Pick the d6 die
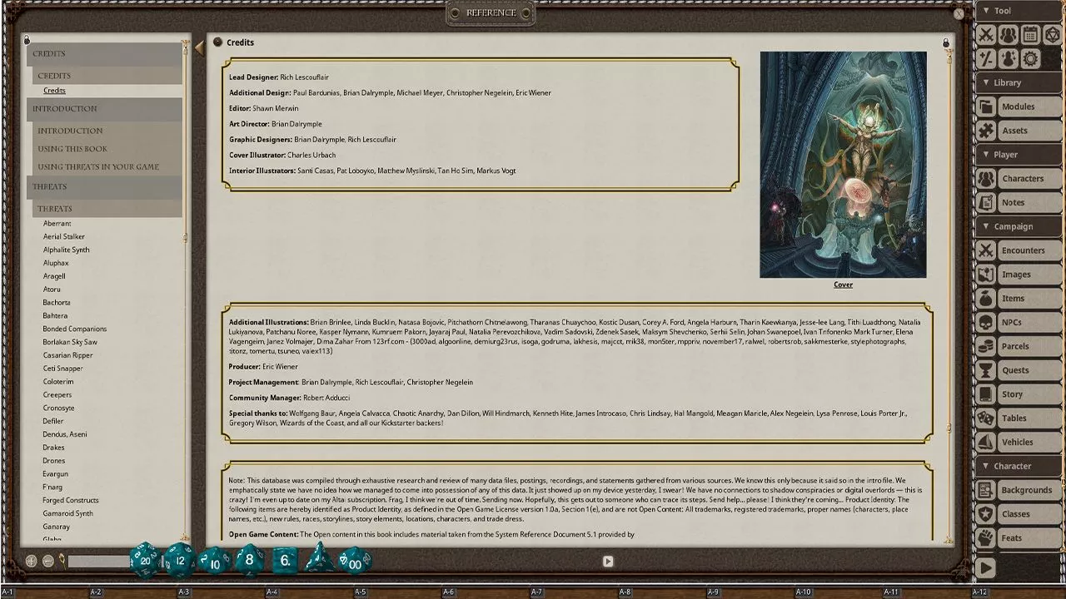1066x599 pixels. (x=285, y=561)
